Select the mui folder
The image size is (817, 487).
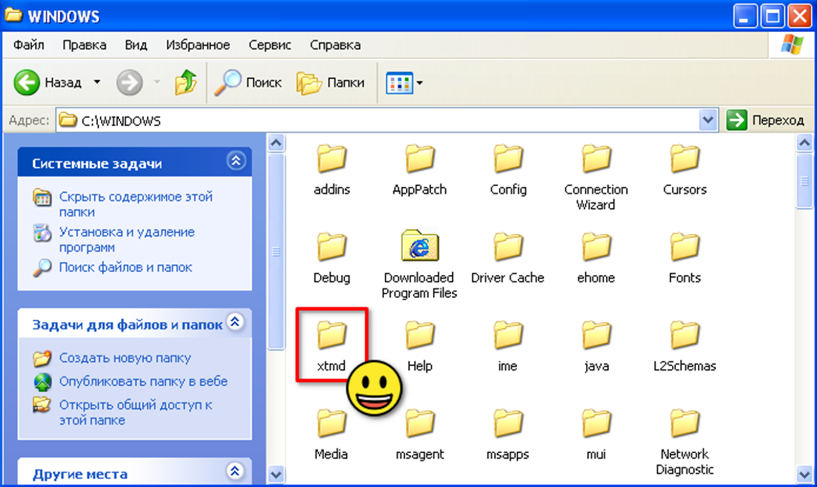click(596, 435)
